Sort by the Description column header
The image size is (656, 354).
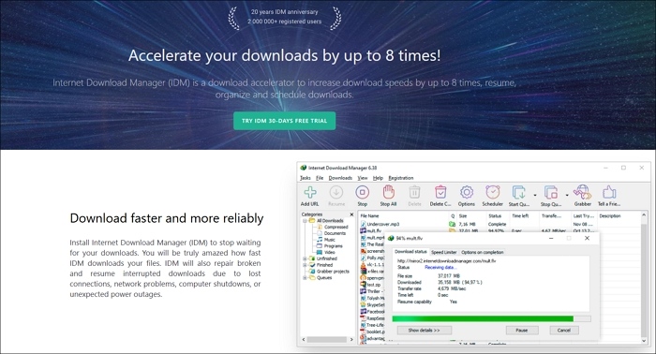click(610, 215)
